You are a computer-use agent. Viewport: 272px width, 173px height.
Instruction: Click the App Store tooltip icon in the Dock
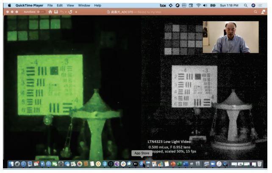tap(142, 164)
